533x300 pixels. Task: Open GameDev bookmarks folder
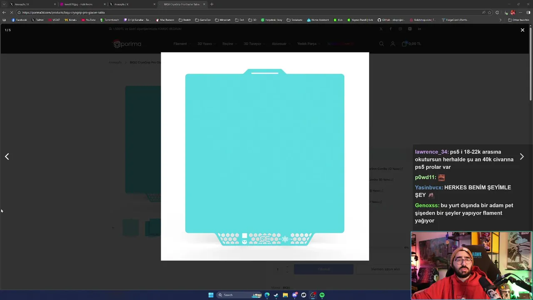coord(203,20)
